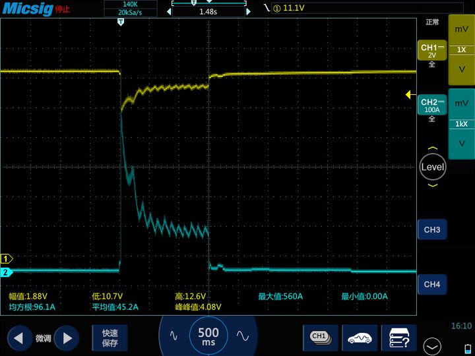Open trigger settings showing 11.1V
The width and height of the screenshot is (475, 356).
coord(367,8)
